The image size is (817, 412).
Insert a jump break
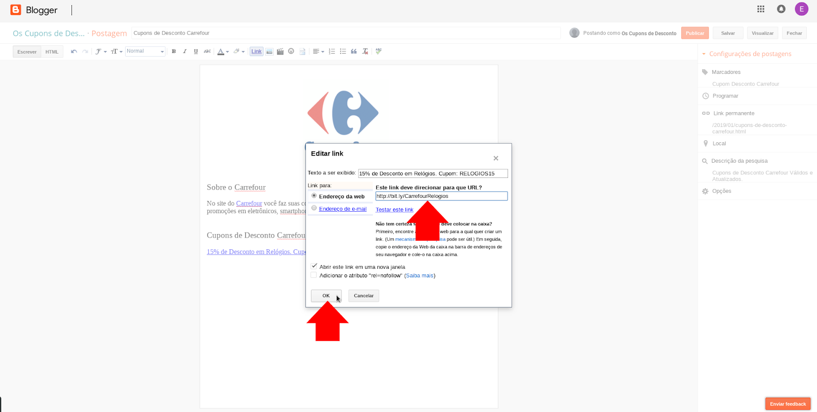302,51
